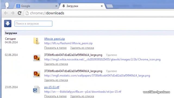
Task: Click filename text above the mxstatic URL
Action: [73, 71]
